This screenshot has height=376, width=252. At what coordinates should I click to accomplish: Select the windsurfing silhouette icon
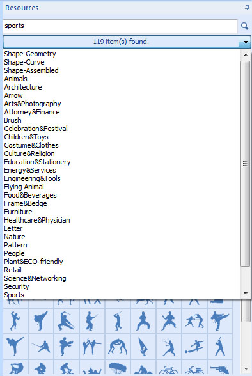143,347
